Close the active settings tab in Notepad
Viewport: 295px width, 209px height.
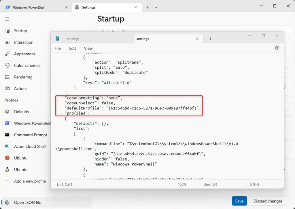pyautogui.click(x=197, y=39)
